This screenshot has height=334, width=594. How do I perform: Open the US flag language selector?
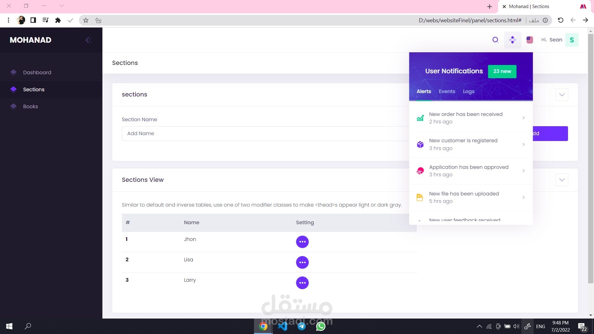point(530,40)
